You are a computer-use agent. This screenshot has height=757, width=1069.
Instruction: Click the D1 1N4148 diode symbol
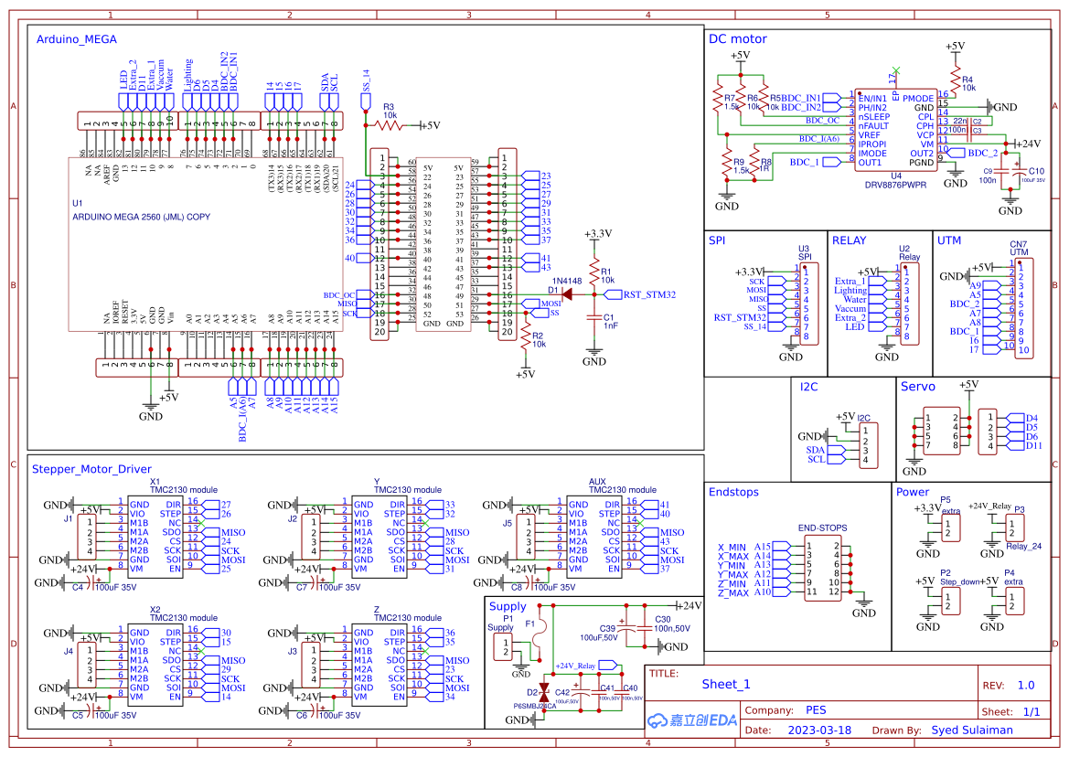coord(566,293)
